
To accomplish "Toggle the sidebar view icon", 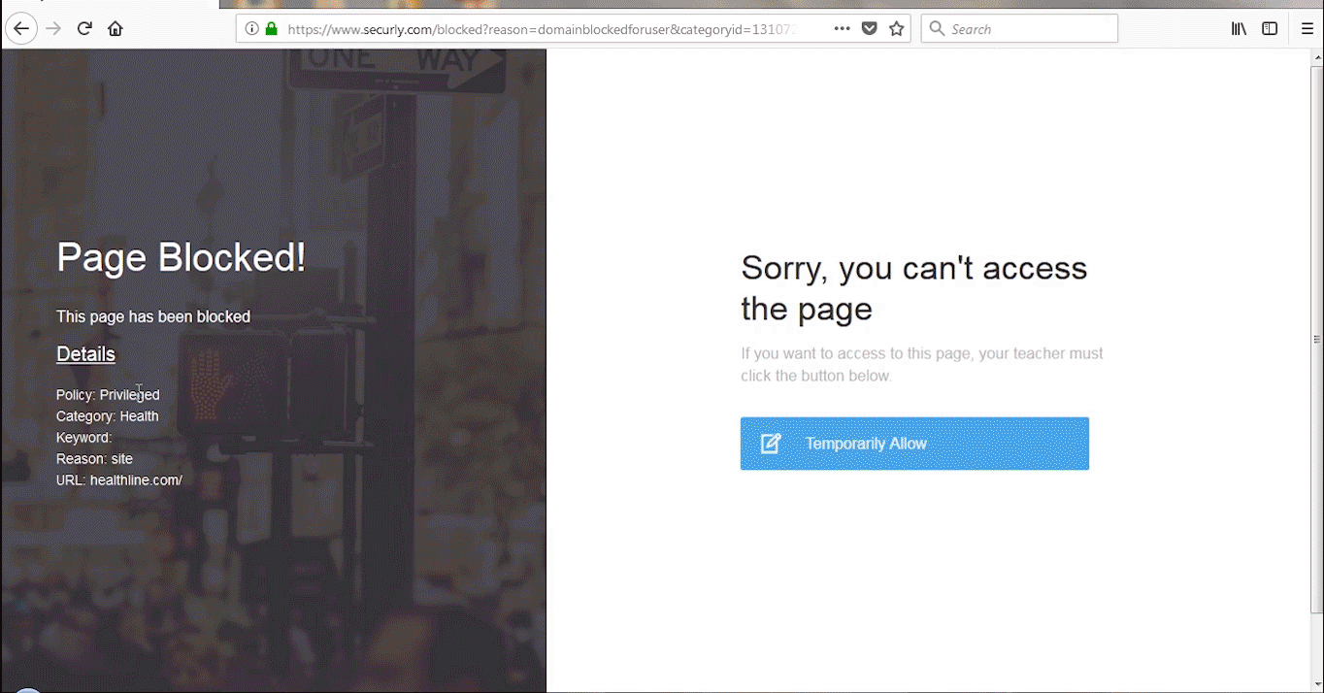I will click(x=1270, y=29).
